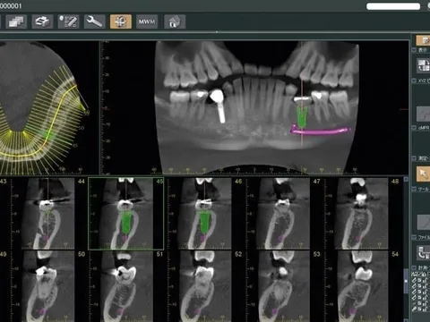Select highlighted cross-section slice 45 with green implant
The width and height of the screenshot is (430, 322).
click(x=126, y=214)
